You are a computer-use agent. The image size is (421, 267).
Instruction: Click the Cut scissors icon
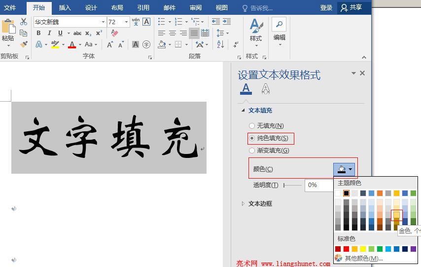pyautogui.click(x=24, y=22)
